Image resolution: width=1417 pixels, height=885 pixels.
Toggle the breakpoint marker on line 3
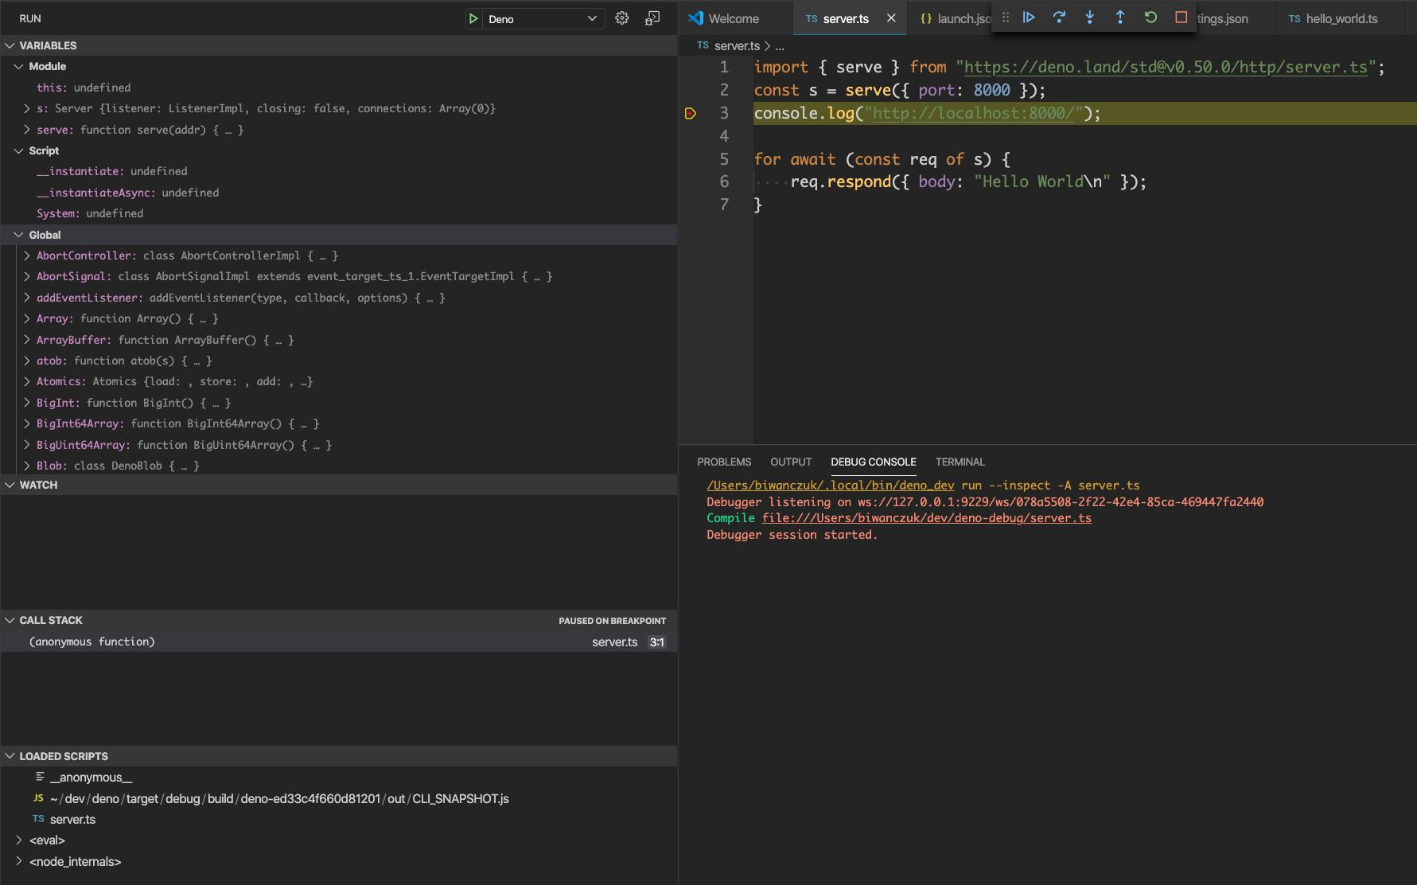[691, 114]
